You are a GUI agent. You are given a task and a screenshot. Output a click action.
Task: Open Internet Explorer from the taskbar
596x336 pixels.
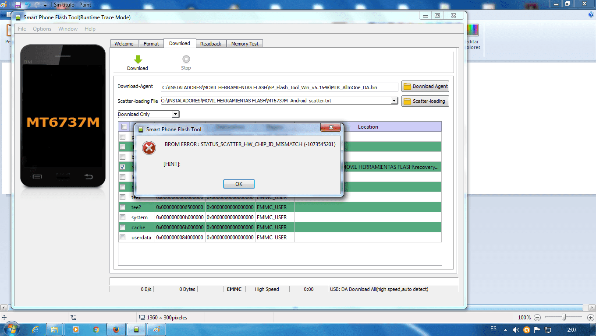35,329
